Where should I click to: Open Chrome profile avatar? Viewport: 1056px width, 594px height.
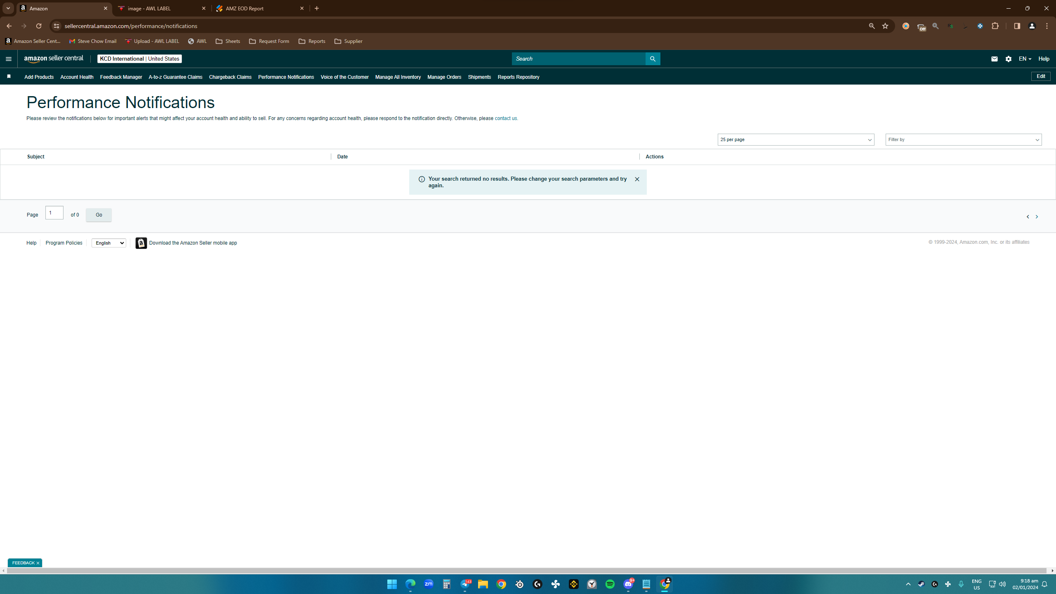click(x=1032, y=26)
